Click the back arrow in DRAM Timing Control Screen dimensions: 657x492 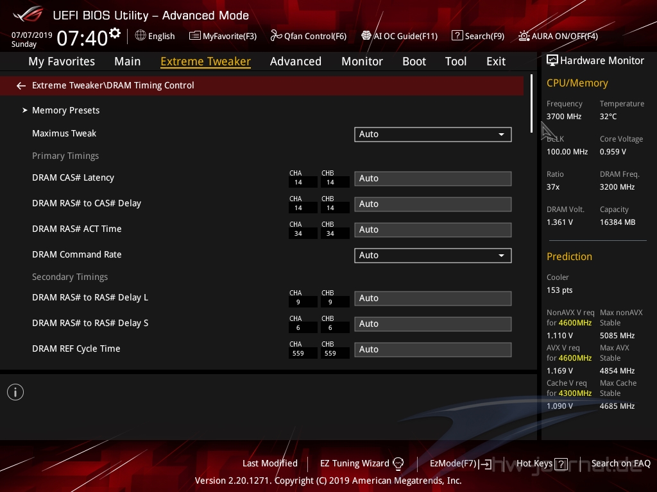pos(21,86)
